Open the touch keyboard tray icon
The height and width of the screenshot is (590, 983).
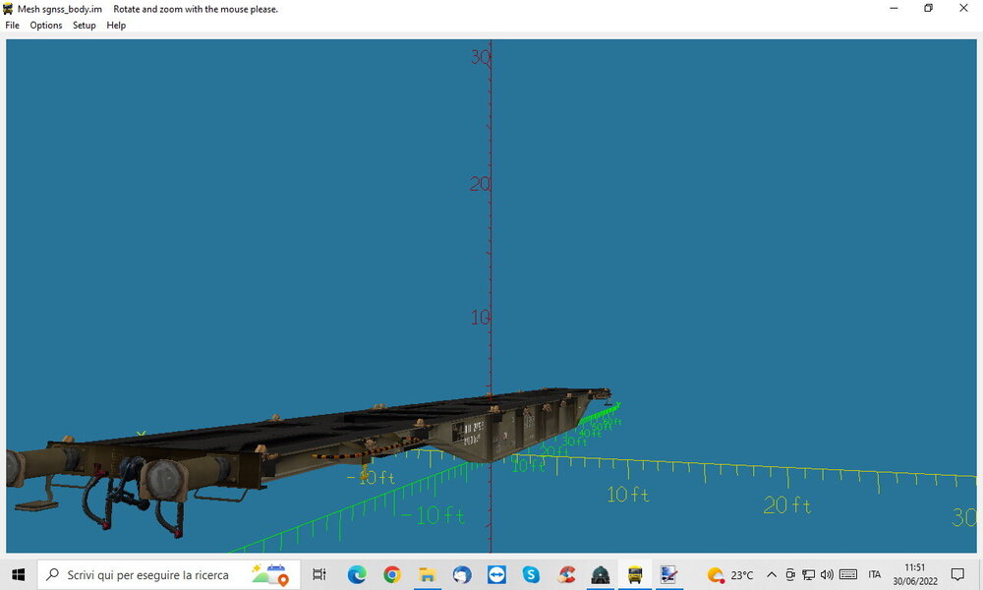tap(848, 574)
